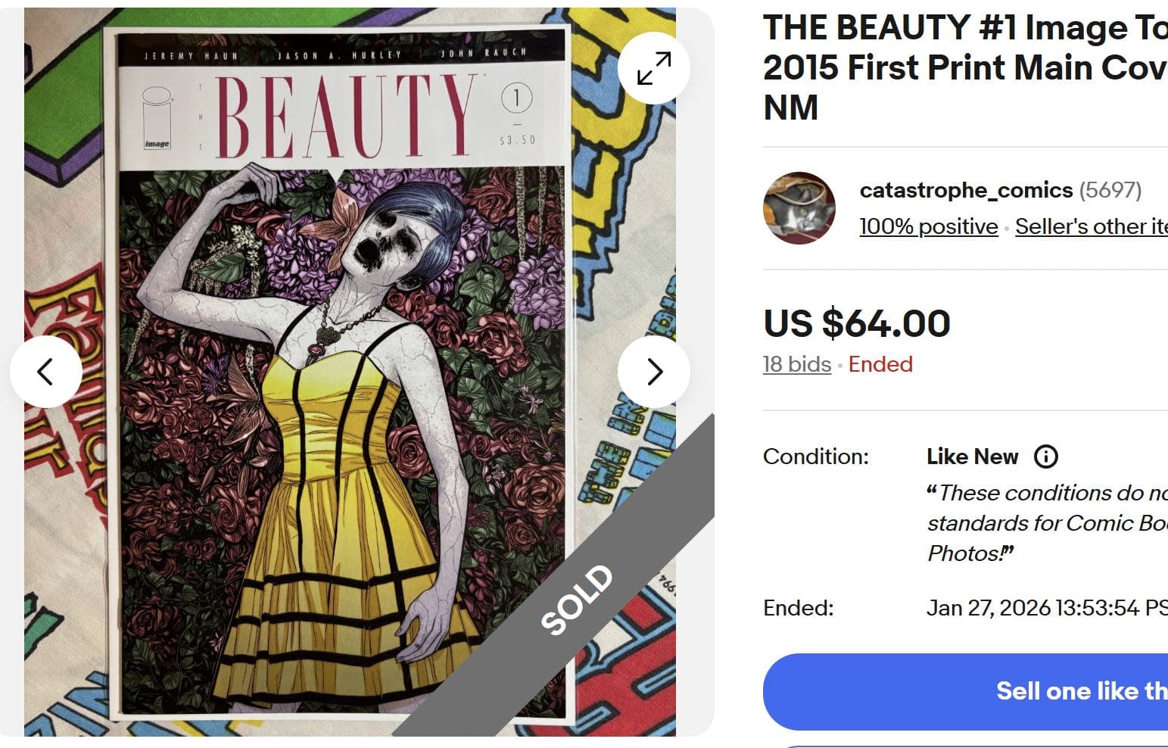1168x748 pixels.
Task: Open the 100% positive feedback link
Action: click(928, 226)
